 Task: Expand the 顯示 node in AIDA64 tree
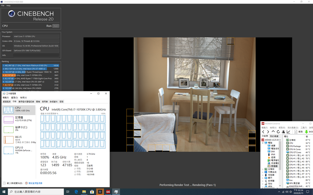coord(263,178)
